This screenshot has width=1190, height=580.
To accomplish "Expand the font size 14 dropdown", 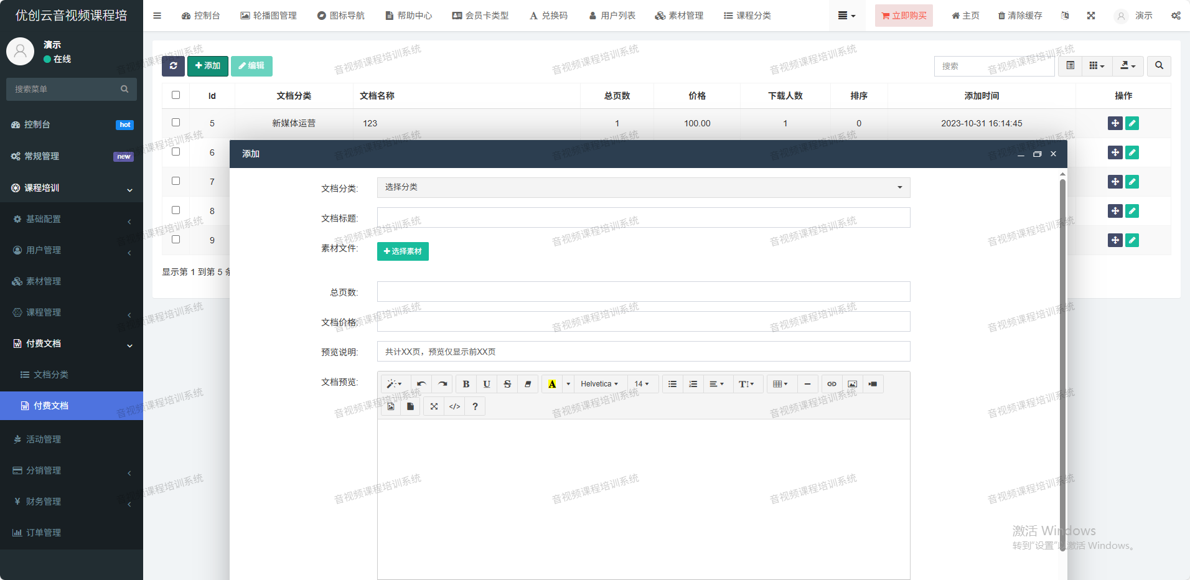I will point(641,384).
